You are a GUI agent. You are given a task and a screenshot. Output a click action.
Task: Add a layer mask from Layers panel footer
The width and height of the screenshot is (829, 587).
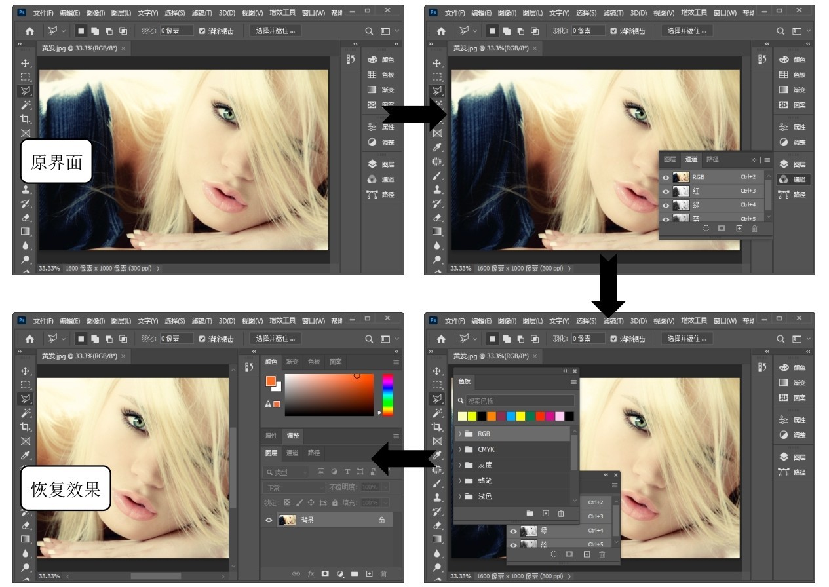[x=325, y=574]
